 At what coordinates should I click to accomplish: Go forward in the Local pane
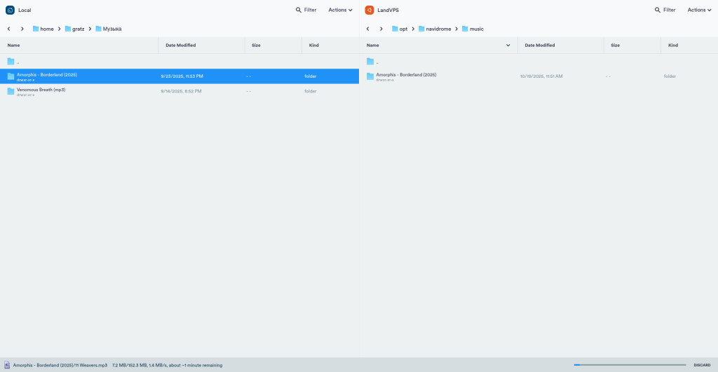pos(22,29)
